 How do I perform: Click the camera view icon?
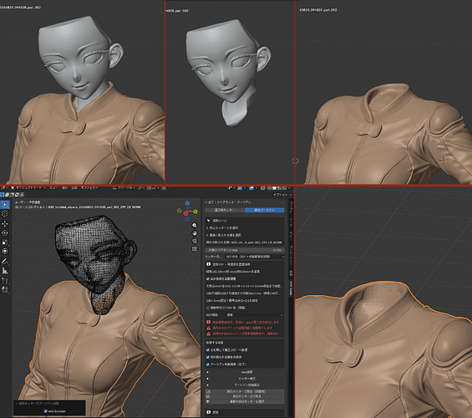[195, 241]
